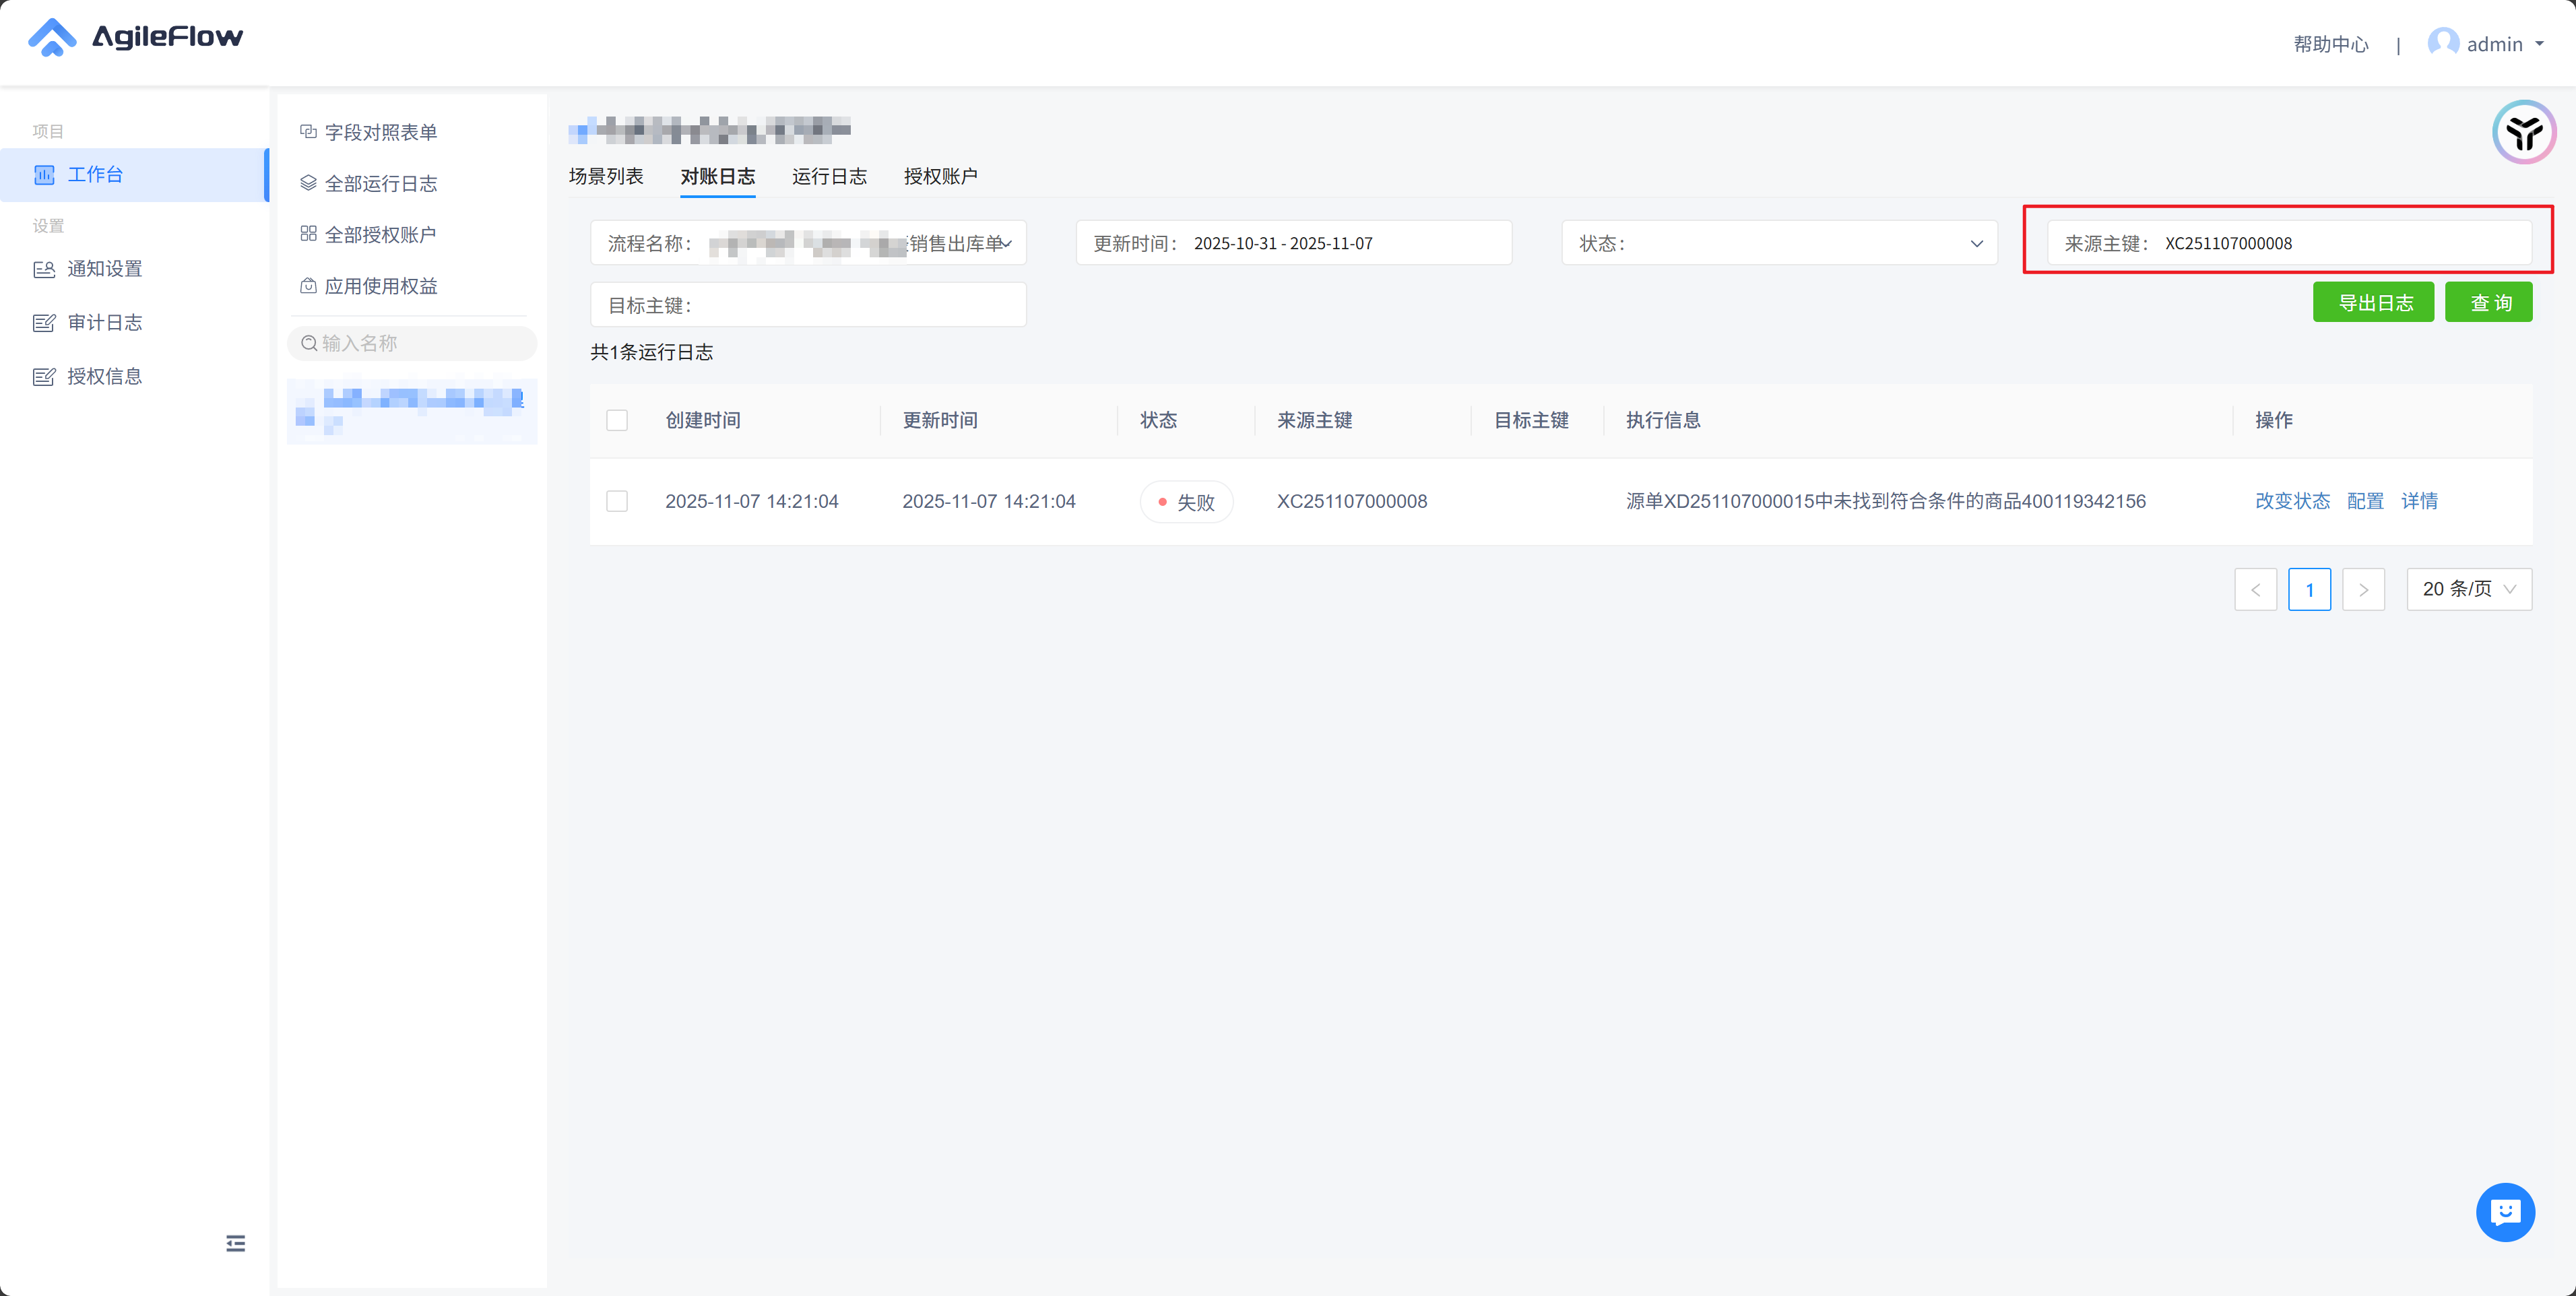2576x1296 pixels.
Task: Collapse sidebar with the menu-fold icon
Action: click(235, 1243)
